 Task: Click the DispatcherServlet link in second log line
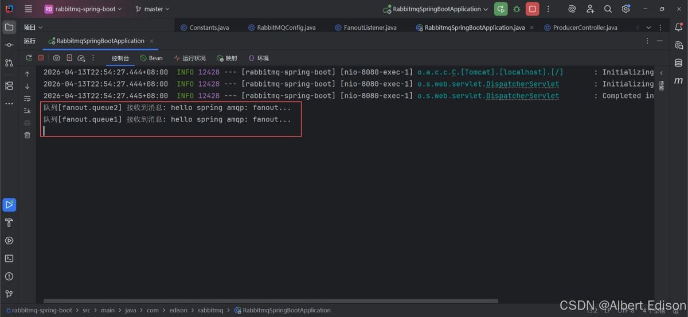click(x=522, y=84)
